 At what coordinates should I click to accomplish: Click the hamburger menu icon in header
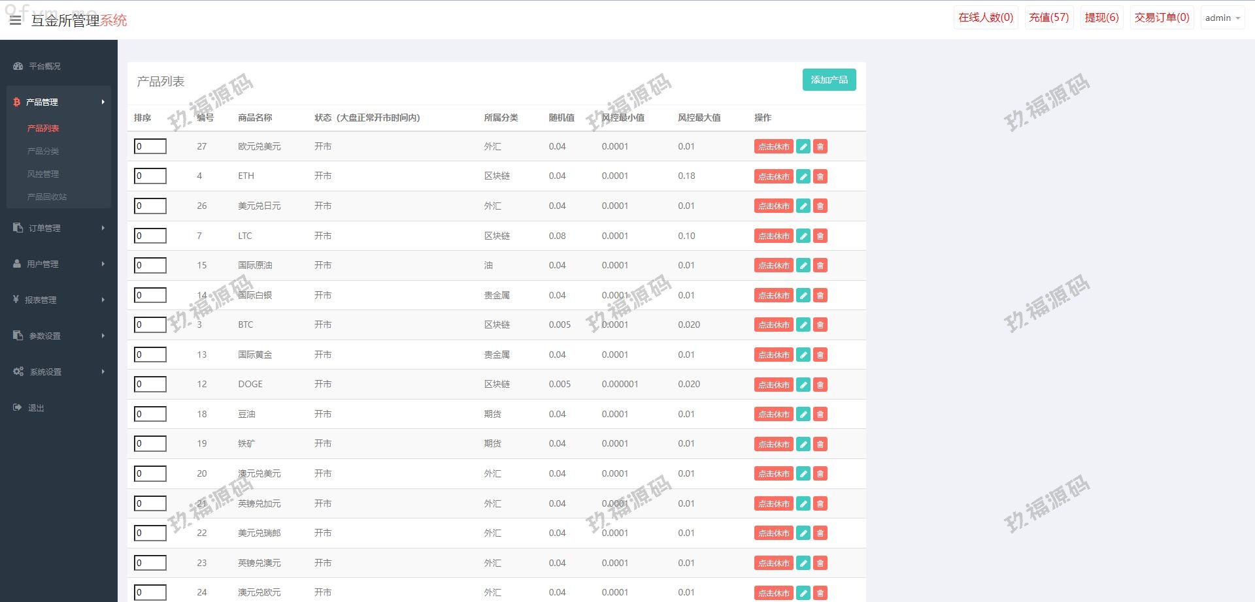click(x=16, y=20)
